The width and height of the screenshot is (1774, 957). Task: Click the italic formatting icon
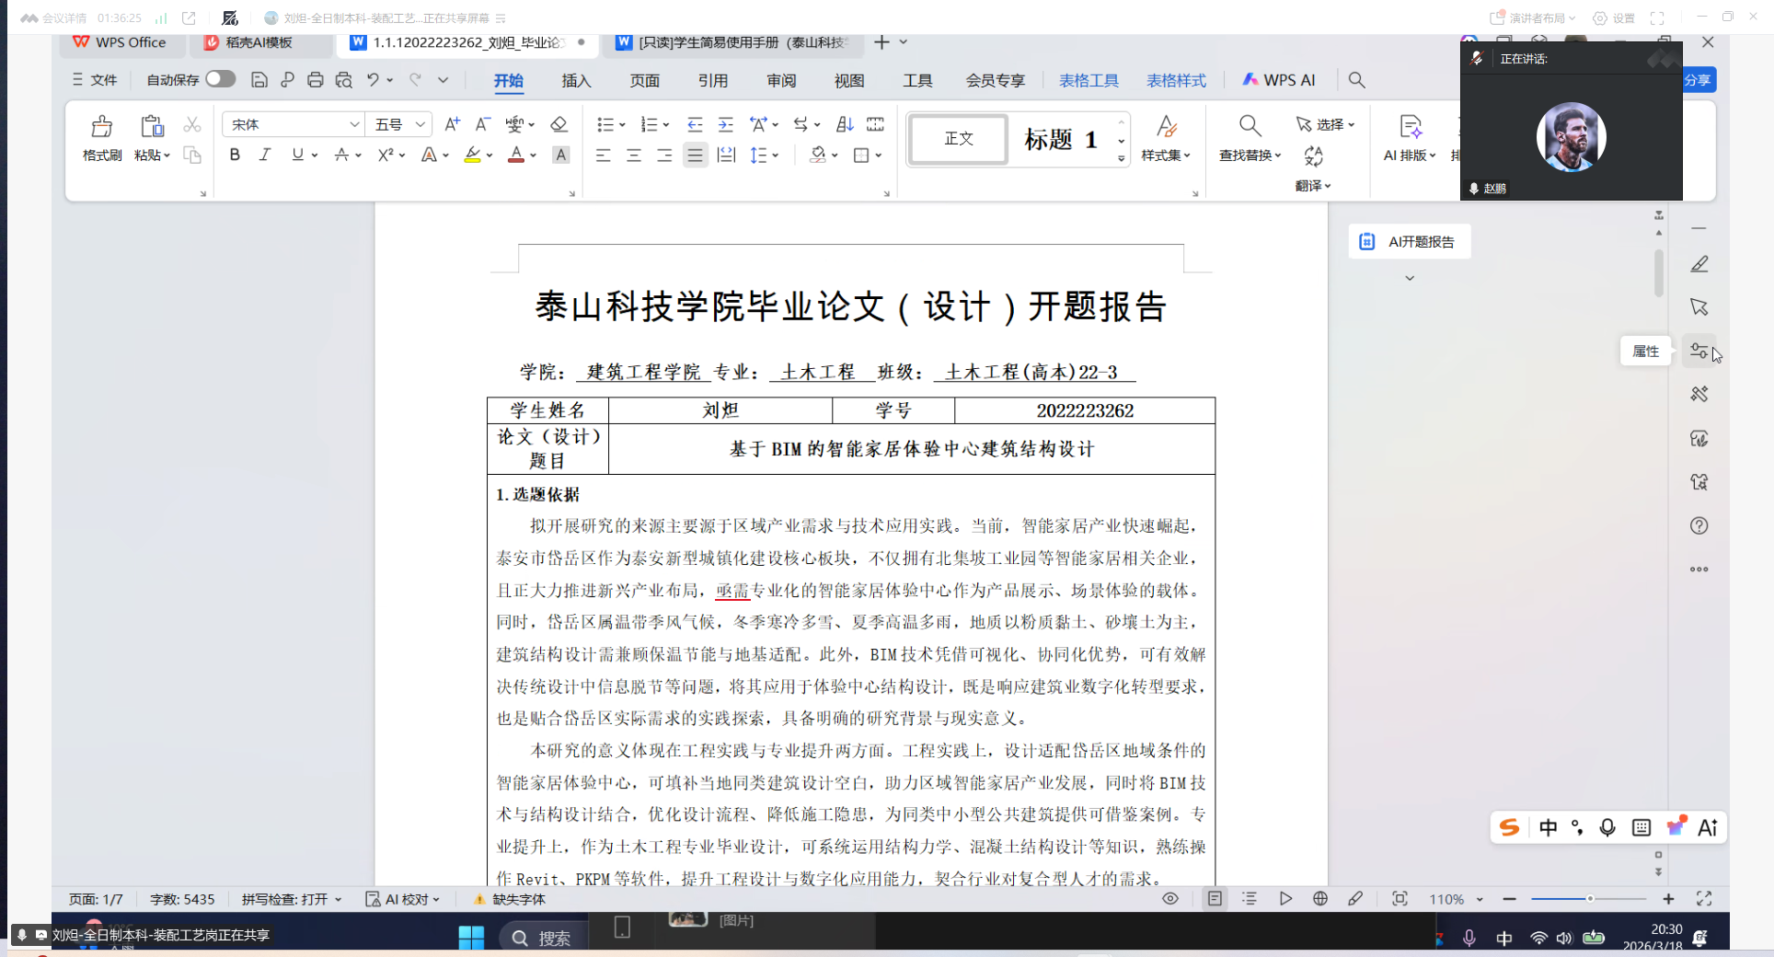[x=265, y=156]
